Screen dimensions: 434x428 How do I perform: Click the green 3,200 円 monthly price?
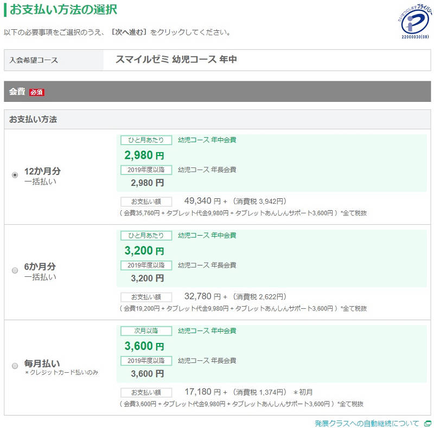click(x=144, y=250)
